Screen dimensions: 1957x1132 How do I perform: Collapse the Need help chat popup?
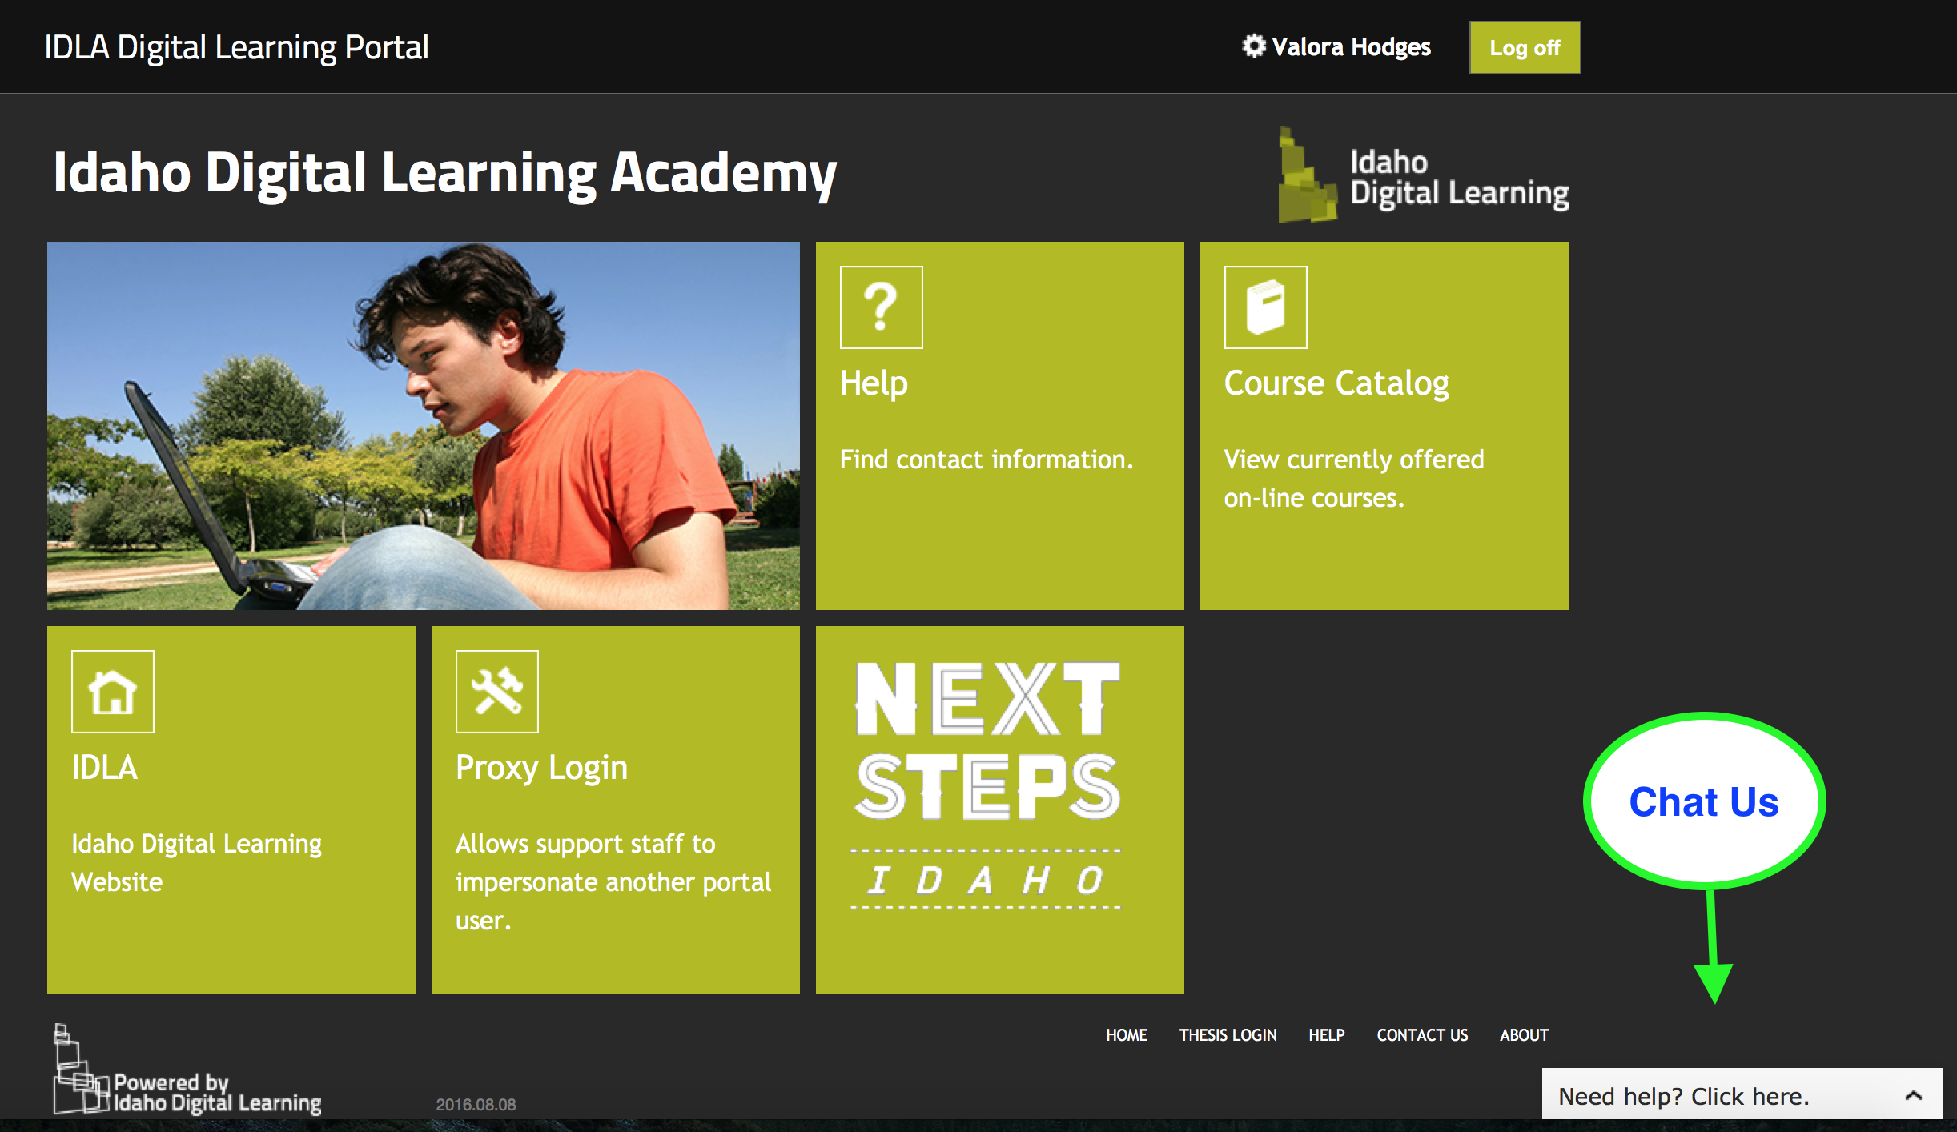coord(1927,1096)
